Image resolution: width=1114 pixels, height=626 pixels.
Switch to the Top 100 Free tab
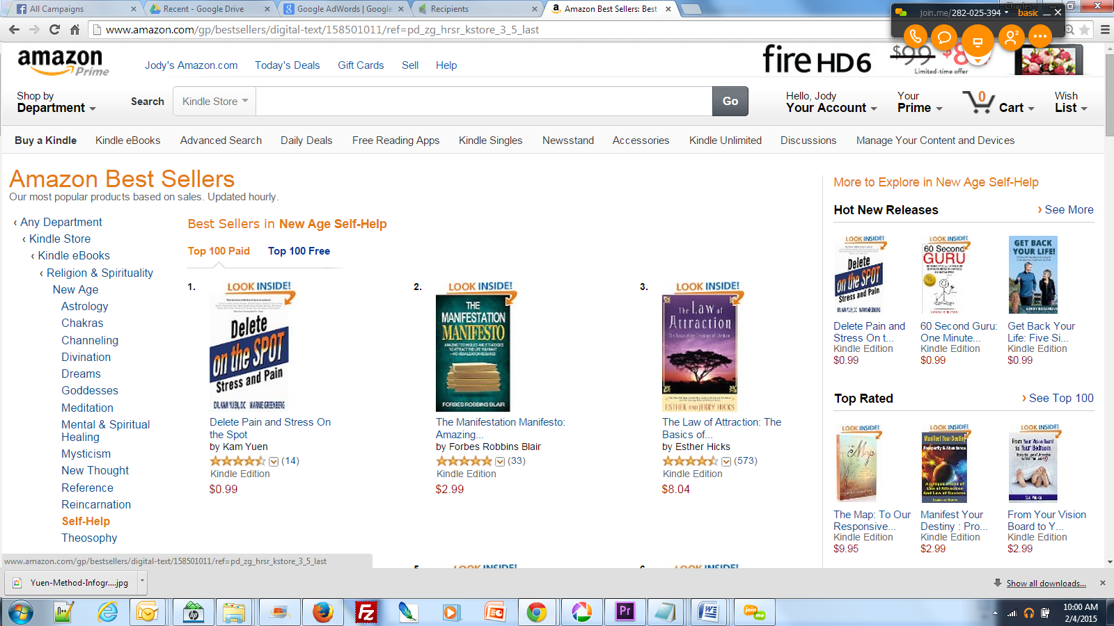pyautogui.click(x=299, y=251)
